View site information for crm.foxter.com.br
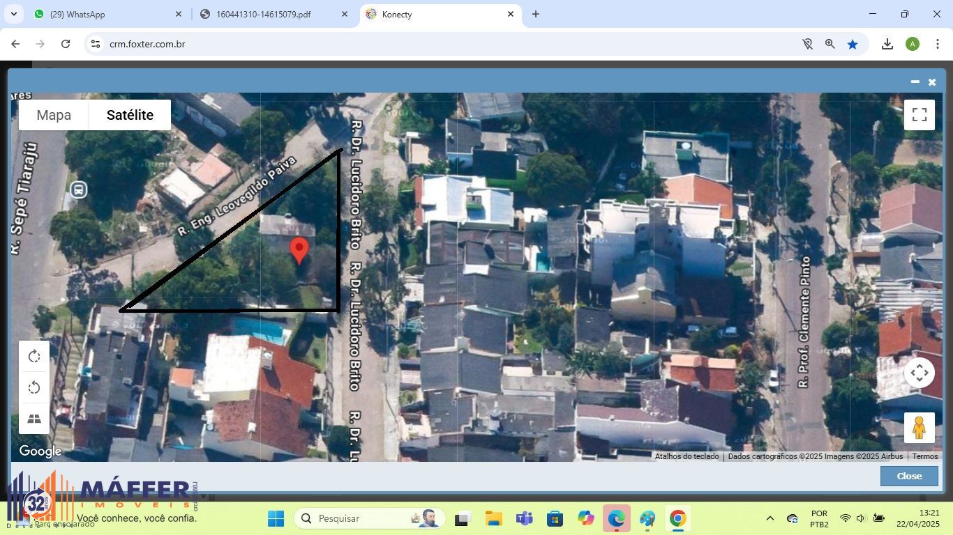Viewport: 953px width, 535px height. tap(96, 44)
